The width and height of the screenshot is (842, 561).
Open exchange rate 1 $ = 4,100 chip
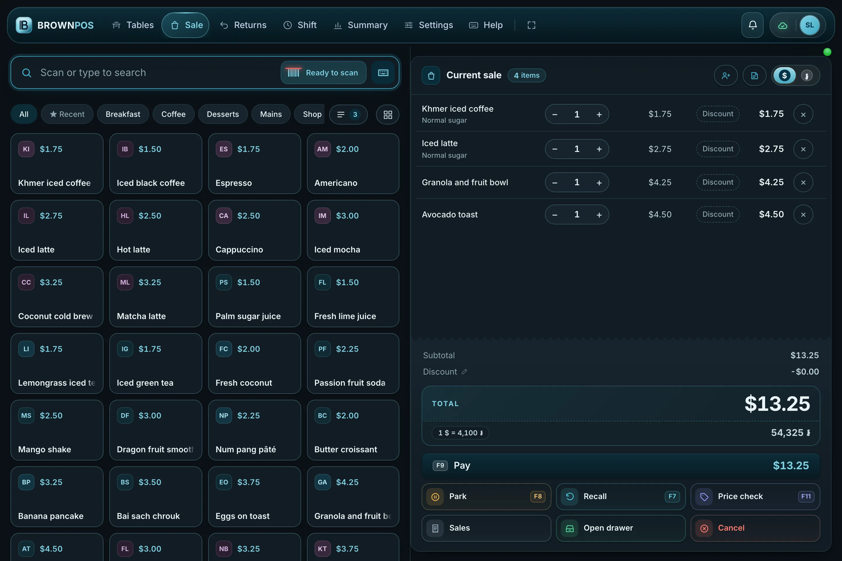click(x=460, y=432)
